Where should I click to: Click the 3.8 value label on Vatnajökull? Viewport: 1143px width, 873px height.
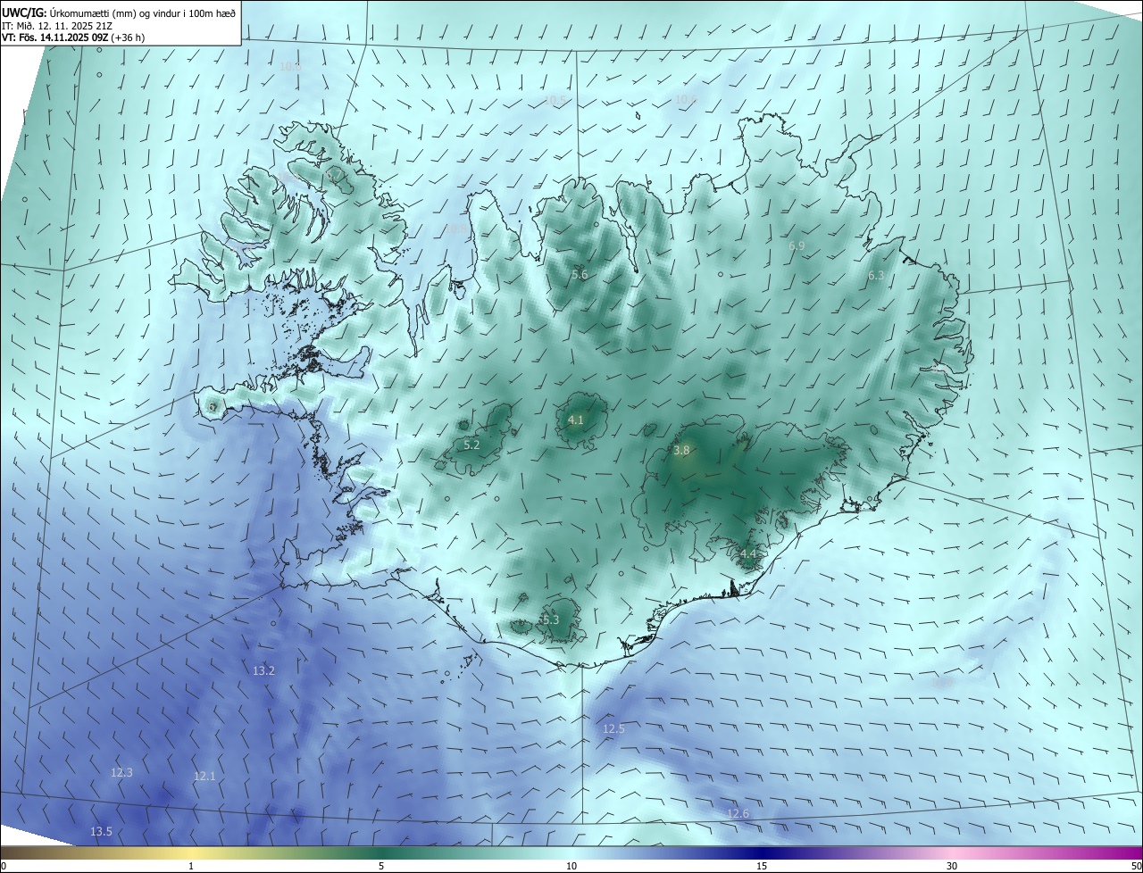click(x=681, y=451)
